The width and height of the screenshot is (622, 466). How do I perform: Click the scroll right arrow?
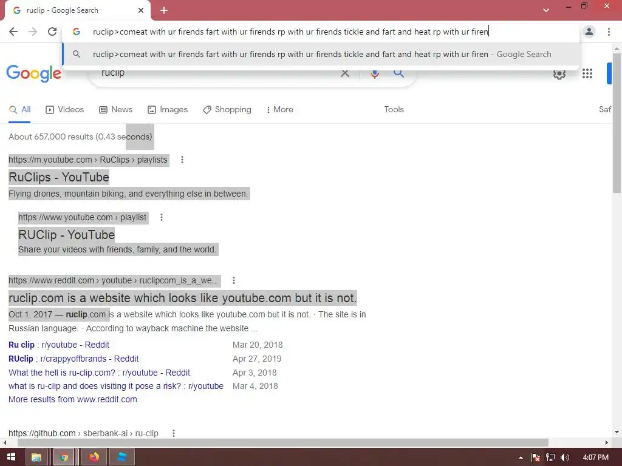(x=607, y=442)
